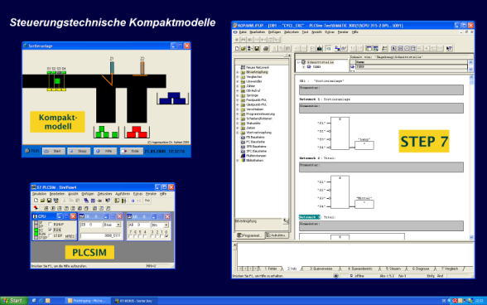
Task: Click the pause simulation icon in PLCSIM
Action: point(133,201)
